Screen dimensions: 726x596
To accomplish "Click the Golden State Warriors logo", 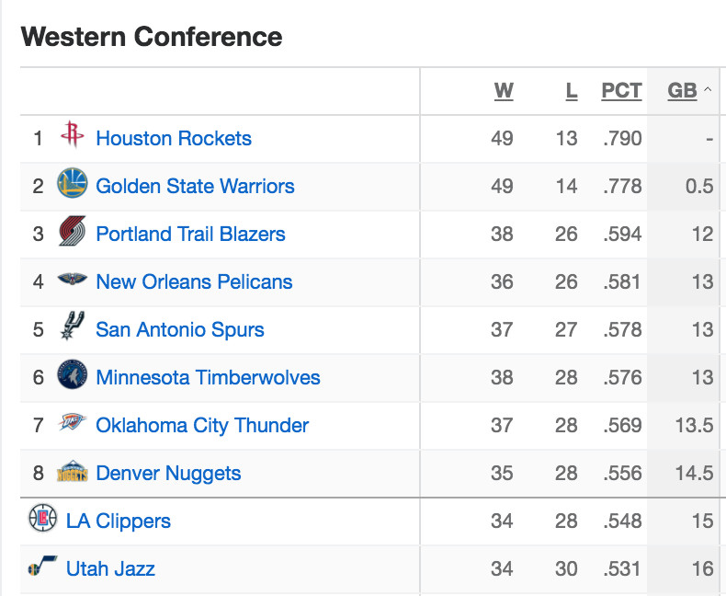I will (x=73, y=183).
